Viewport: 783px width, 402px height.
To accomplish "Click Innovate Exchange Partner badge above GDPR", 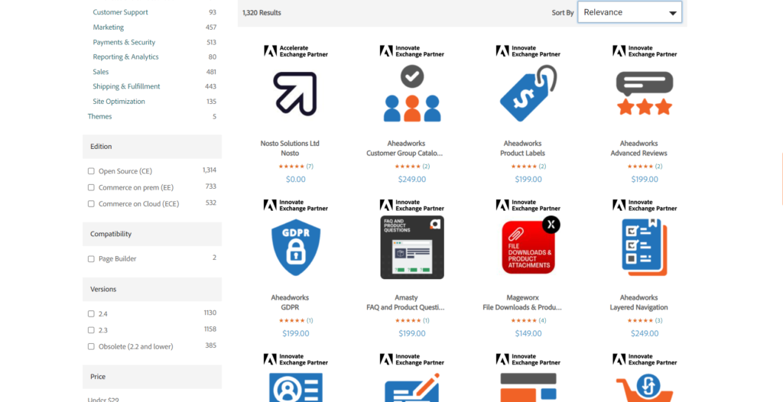I will pyautogui.click(x=296, y=206).
